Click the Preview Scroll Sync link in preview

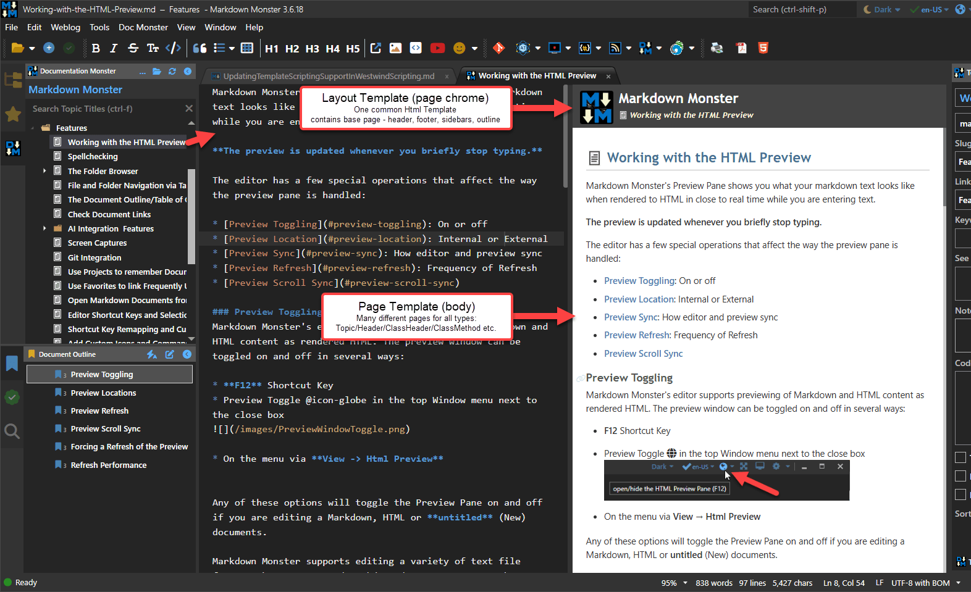(x=644, y=354)
